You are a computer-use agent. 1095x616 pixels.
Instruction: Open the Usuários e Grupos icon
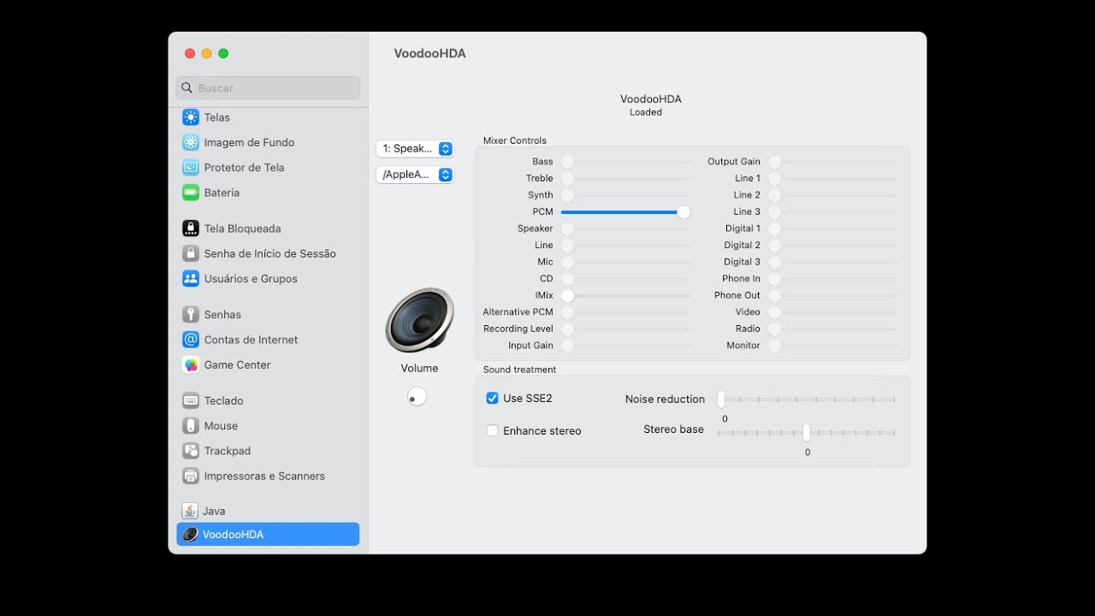click(x=191, y=279)
